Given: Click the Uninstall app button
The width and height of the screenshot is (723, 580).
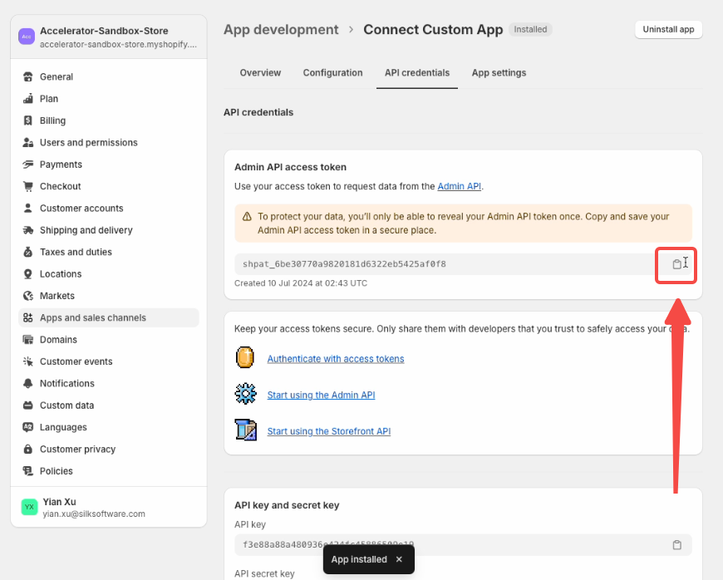Looking at the screenshot, I should tap(668, 30).
